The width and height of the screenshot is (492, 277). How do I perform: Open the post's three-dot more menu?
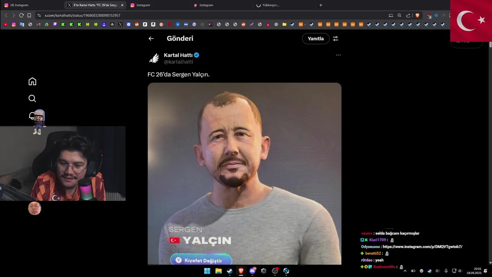coord(338,55)
